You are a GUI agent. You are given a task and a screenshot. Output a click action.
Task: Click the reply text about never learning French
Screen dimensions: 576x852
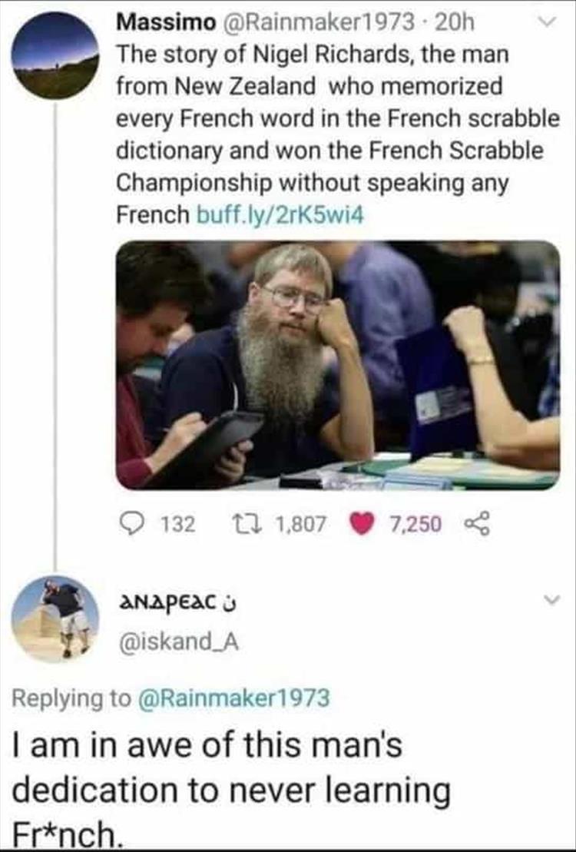click(231, 790)
